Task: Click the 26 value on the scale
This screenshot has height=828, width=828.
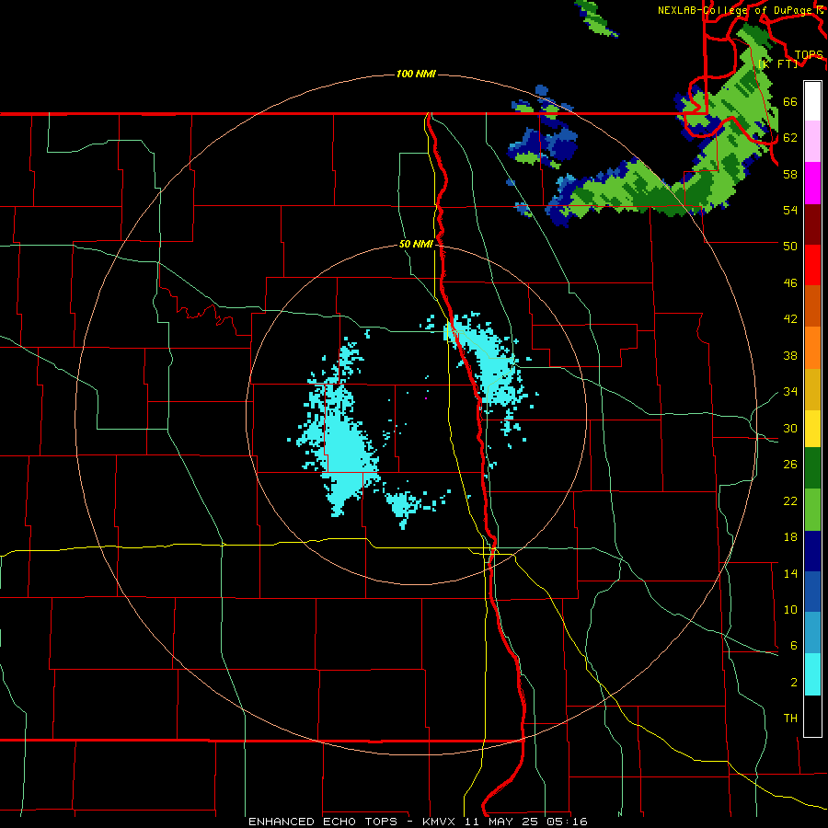Action: click(790, 465)
